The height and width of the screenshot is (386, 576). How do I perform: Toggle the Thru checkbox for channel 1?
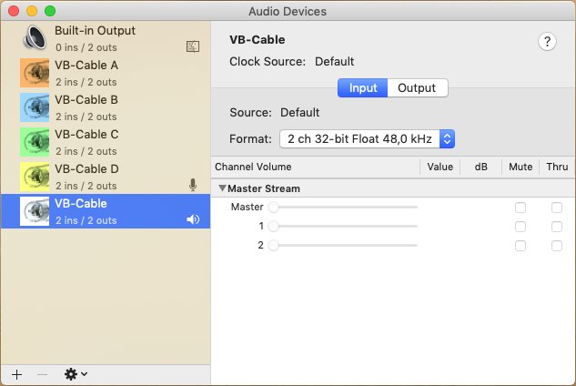(557, 227)
